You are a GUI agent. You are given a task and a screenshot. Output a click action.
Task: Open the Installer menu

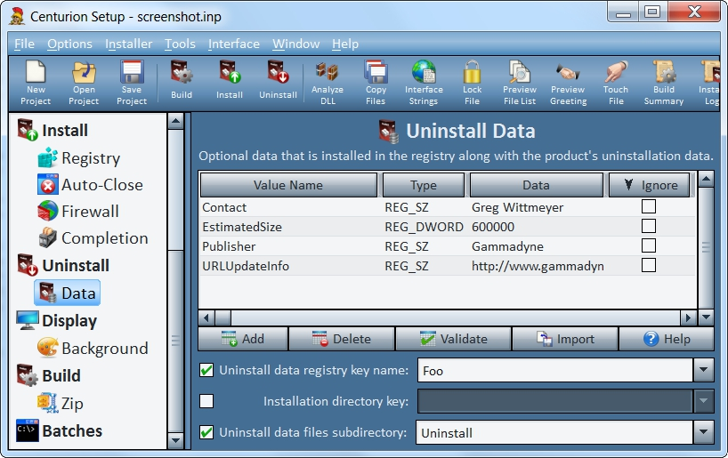click(129, 44)
